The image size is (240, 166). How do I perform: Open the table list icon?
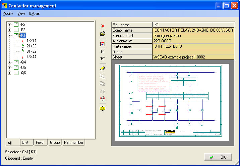coord(103,44)
